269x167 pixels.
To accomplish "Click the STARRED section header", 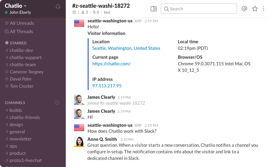I will [x=16, y=43].
